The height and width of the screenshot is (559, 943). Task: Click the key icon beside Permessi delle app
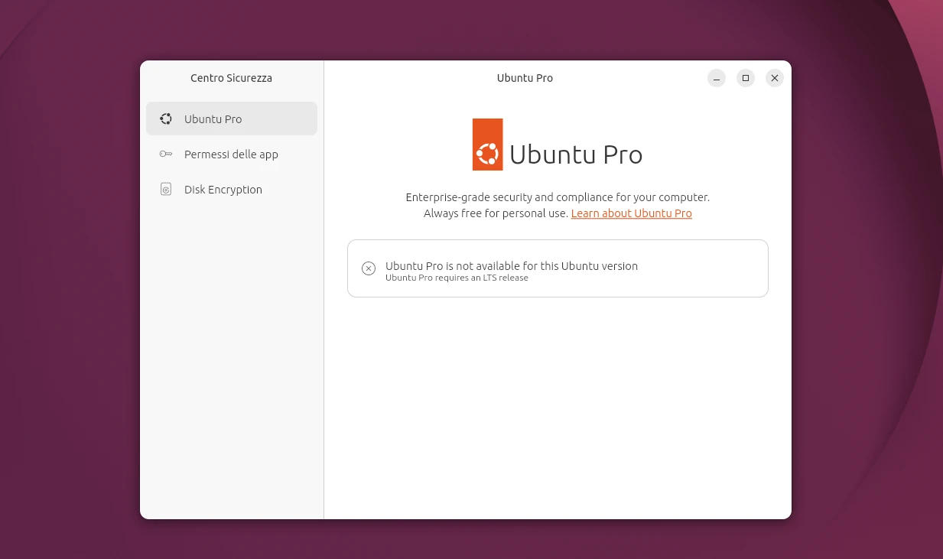coord(166,154)
